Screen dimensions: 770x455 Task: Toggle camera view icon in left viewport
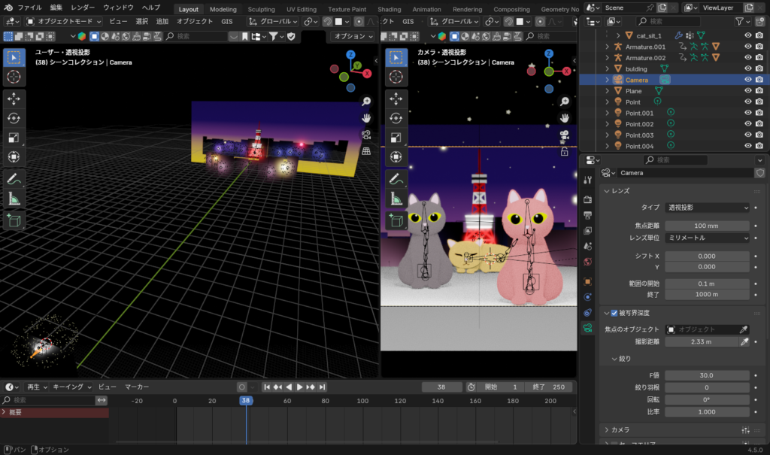tap(366, 135)
